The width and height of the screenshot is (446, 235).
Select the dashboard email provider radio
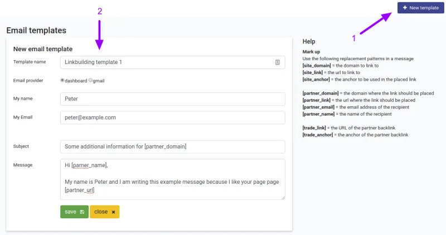62,80
